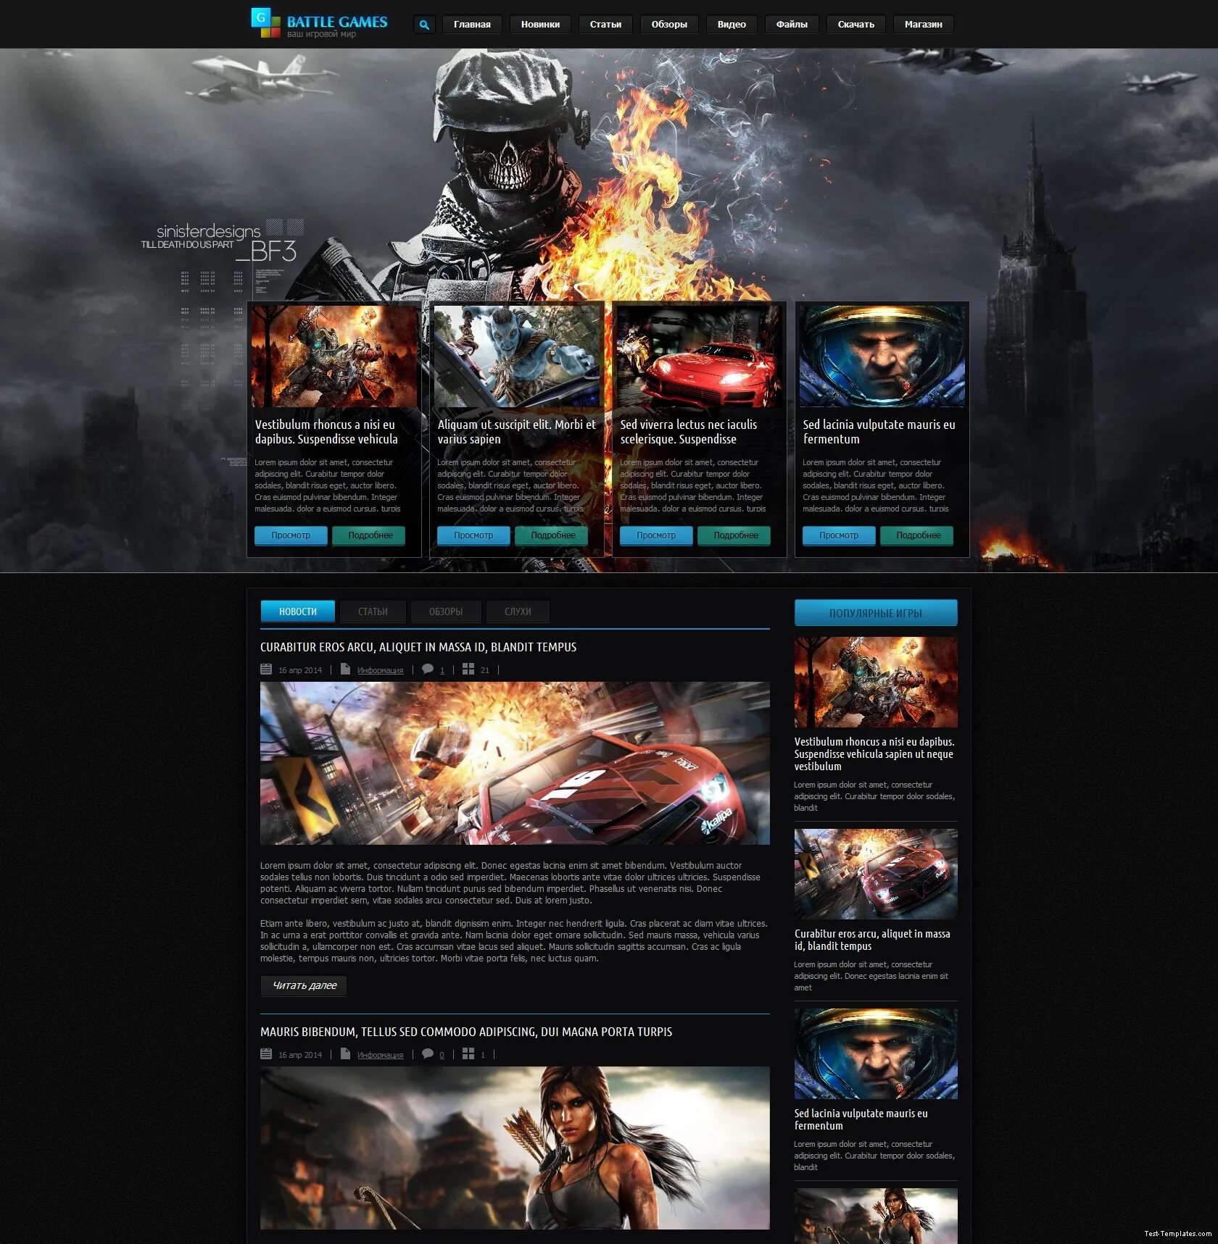Open sidebar Curabitur eros arcu title
The width and height of the screenshot is (1218, 1244).
[x=872, y=940]
